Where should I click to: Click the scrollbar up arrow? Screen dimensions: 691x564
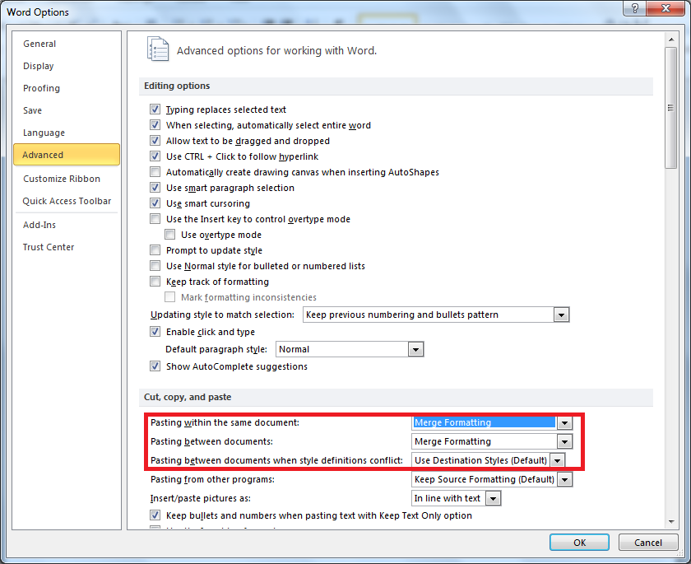click(671, 40)
